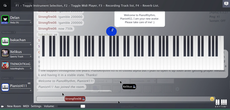This screenshot has width=230, height=110.
Task: Click bakachan's piano keyboard avatar
Action: (x=5, y=41)
